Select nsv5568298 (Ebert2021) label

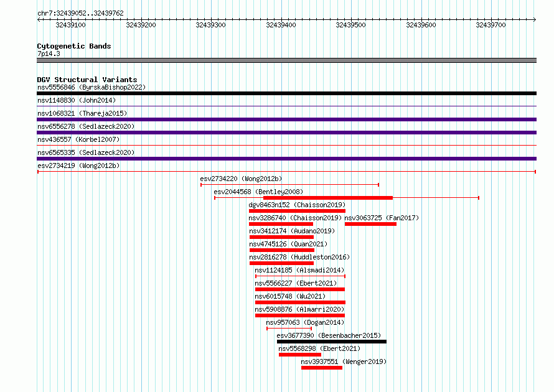319,348
